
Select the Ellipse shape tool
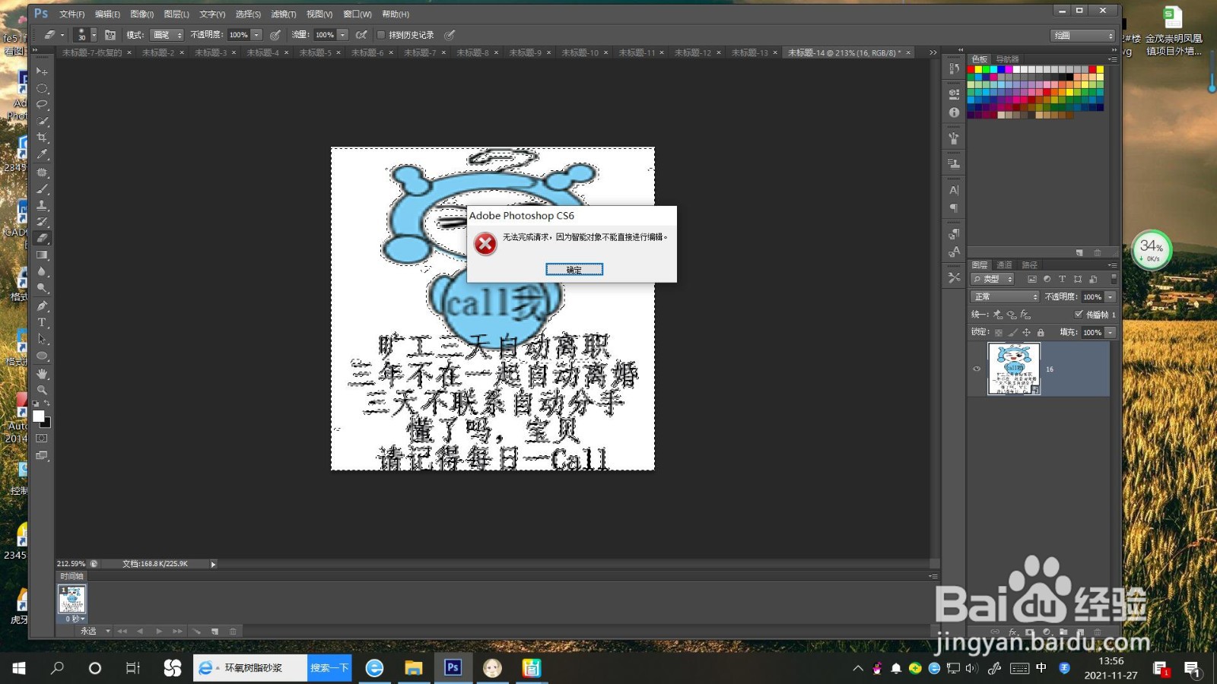click(42, 356)
